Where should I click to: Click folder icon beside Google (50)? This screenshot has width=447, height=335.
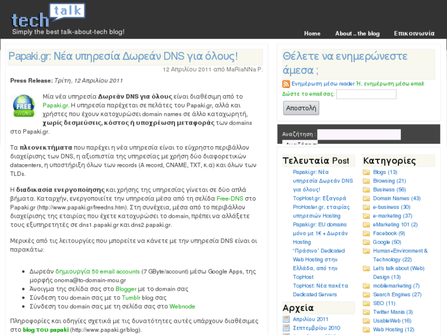(x=366, y=242)
